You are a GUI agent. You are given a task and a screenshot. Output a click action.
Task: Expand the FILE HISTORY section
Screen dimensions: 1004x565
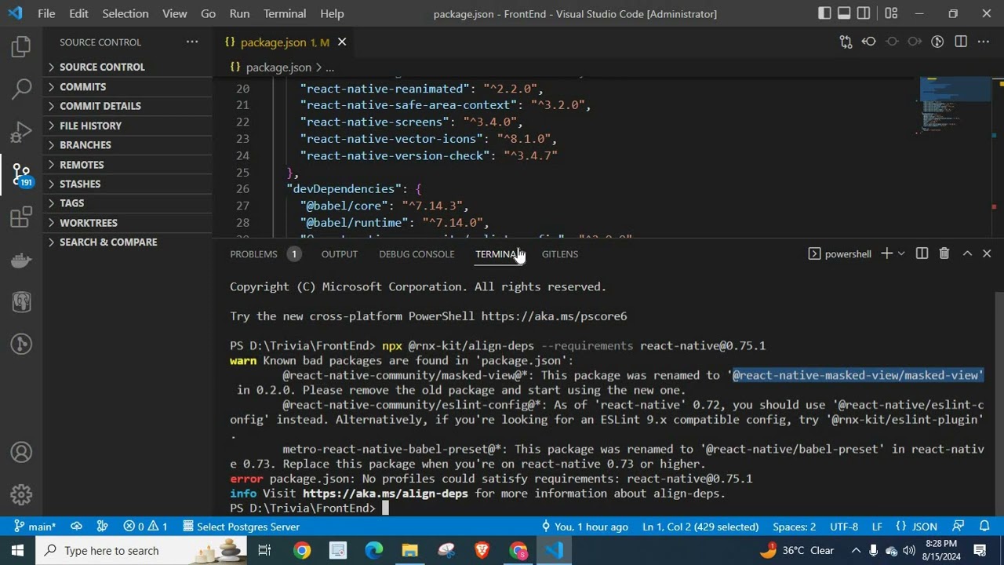[127, 126]
